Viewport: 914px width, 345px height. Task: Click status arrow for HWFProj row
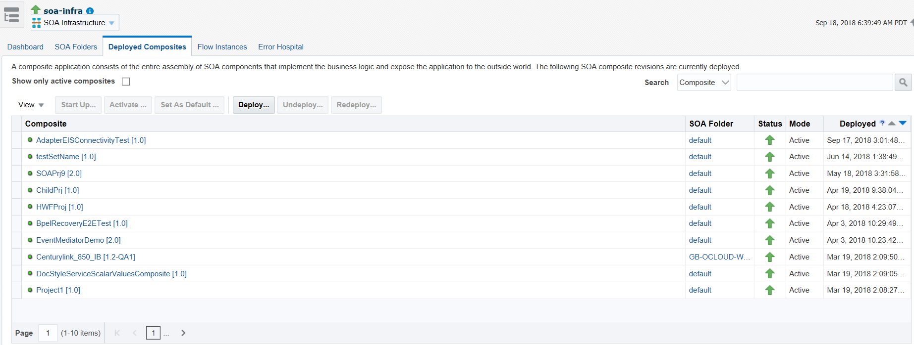769,207
